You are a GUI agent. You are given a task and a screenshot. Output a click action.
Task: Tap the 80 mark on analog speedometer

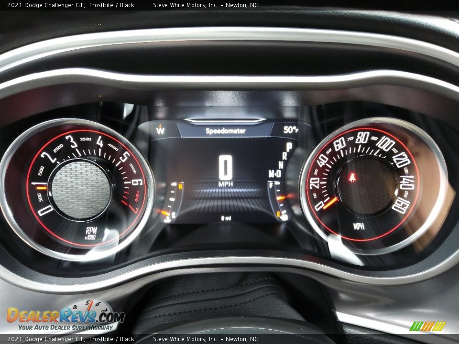(362, 138)
